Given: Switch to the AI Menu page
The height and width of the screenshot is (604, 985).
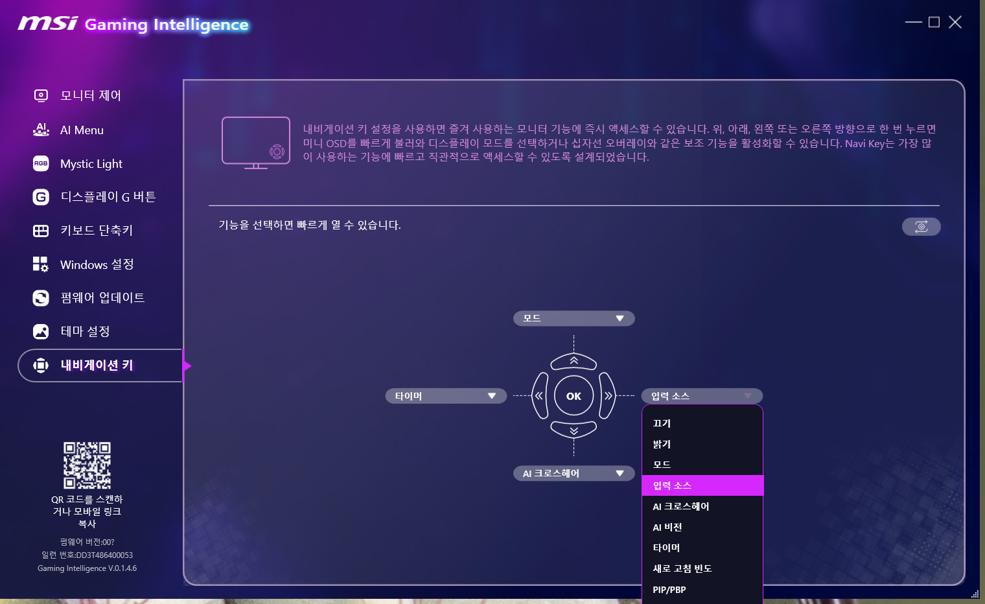Looking at the screenshot, I should coord(82,130).
